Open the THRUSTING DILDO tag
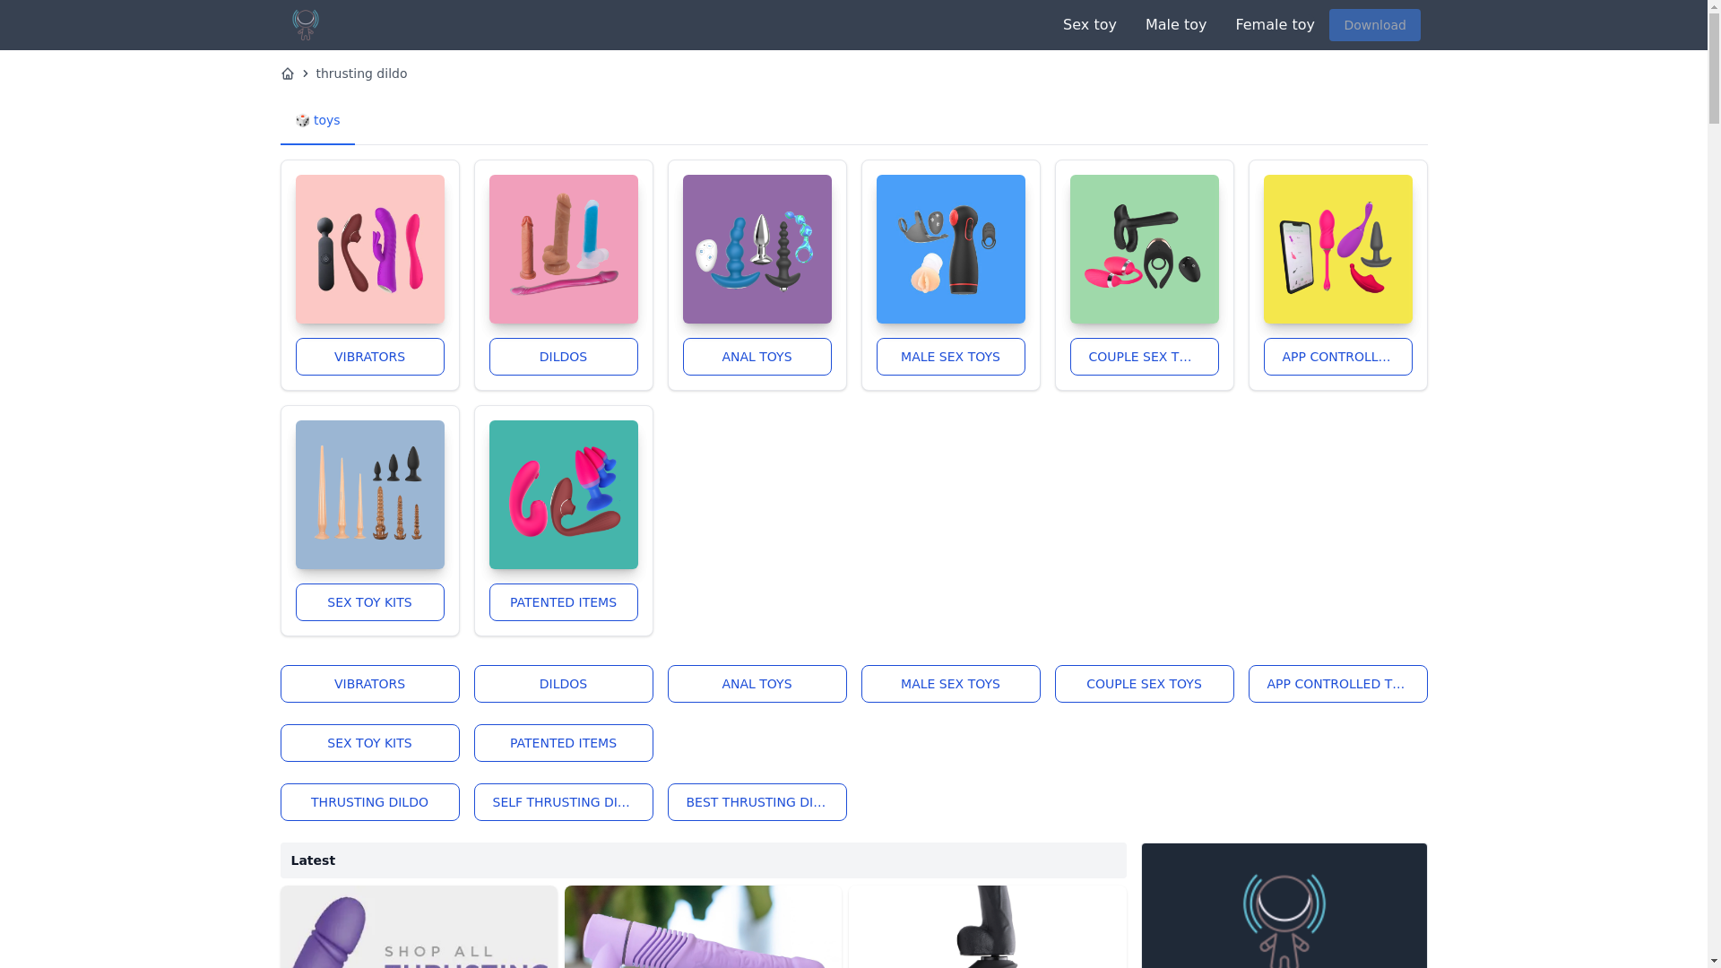 369,802
